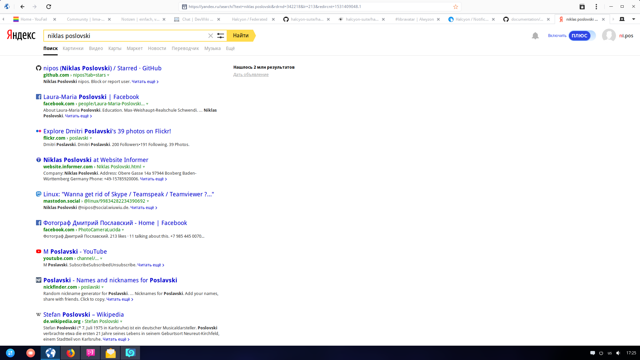Click the user avatar icon
Image resolution: width=640 pixels, height=360 pixels.
(x=609, y=35)
